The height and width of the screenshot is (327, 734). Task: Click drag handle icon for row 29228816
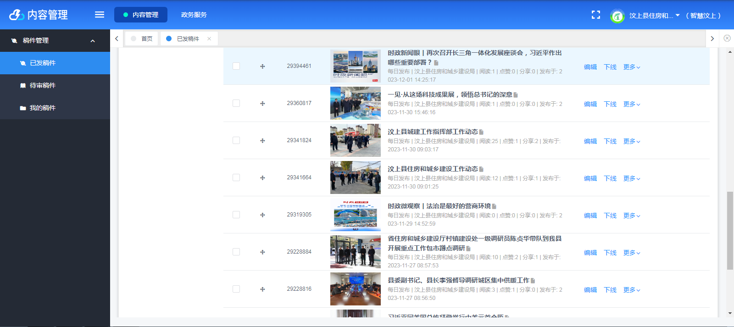(x=262, y=289)
